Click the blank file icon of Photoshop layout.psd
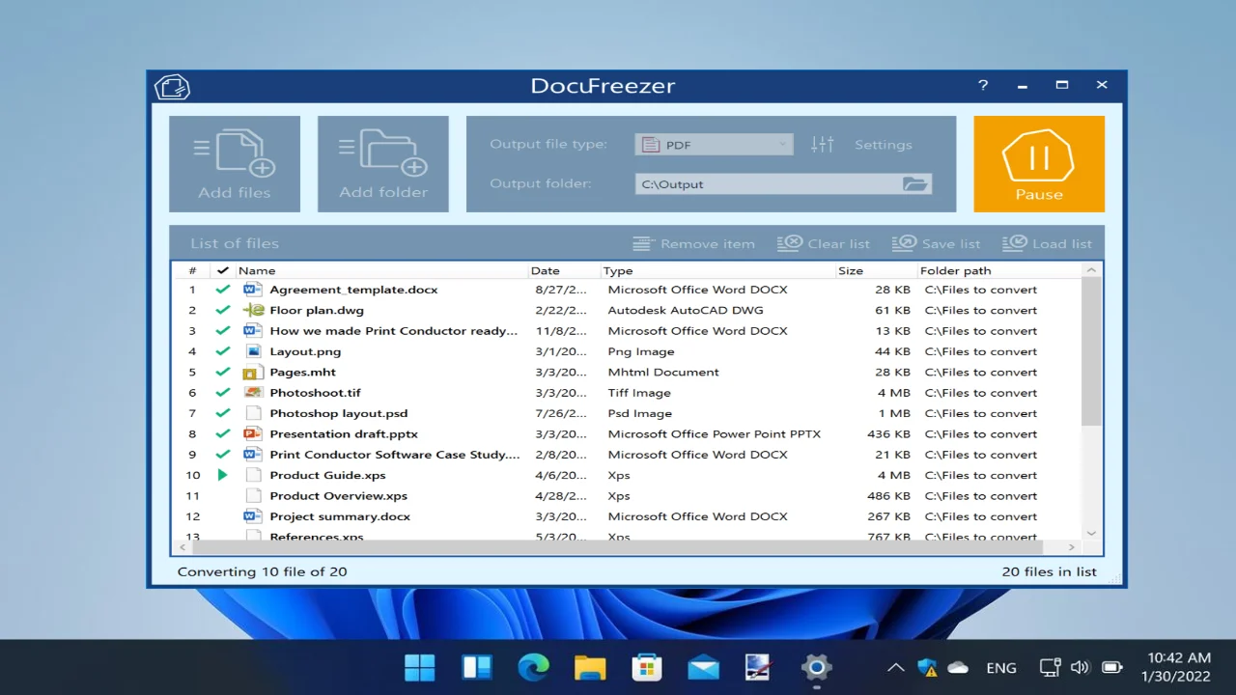The image size is (1236, 695). (253, 413)
